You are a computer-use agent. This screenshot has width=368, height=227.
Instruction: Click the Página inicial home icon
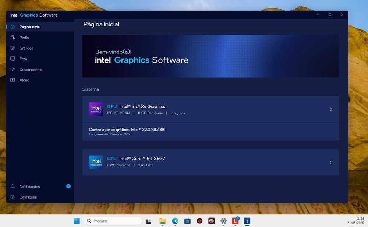coord(13,27)
